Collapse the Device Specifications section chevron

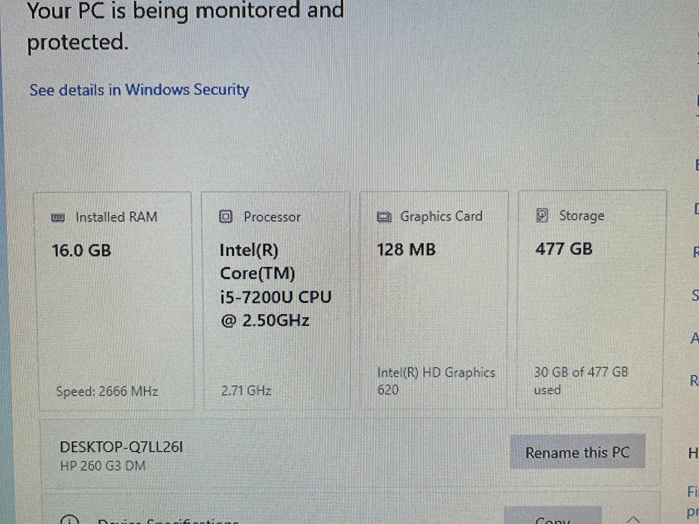[632, 519]
